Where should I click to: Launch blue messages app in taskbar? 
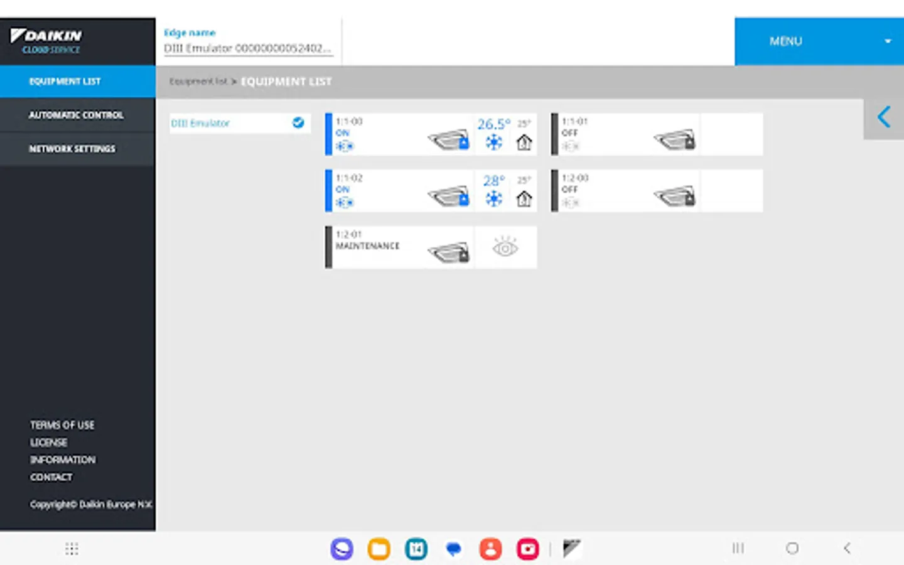pyautogui.click(x=453, y=549)
